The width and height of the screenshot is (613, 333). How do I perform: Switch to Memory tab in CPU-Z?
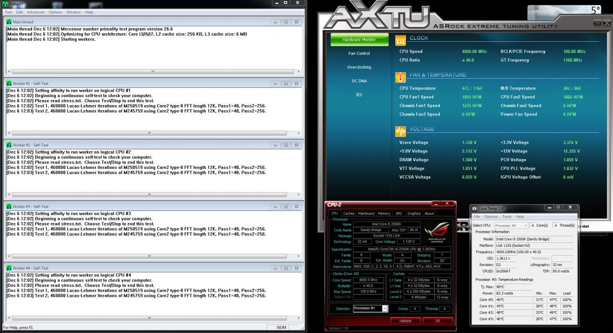(384, 213)
